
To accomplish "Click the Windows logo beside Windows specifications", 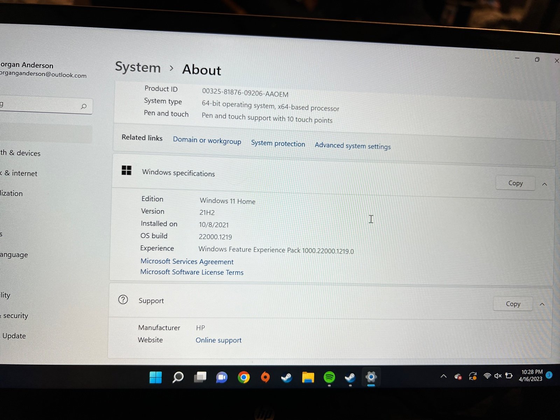I will point(126,170).
